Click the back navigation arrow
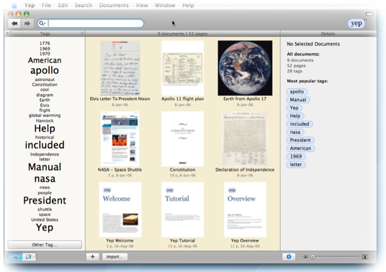 pos(15,23)
